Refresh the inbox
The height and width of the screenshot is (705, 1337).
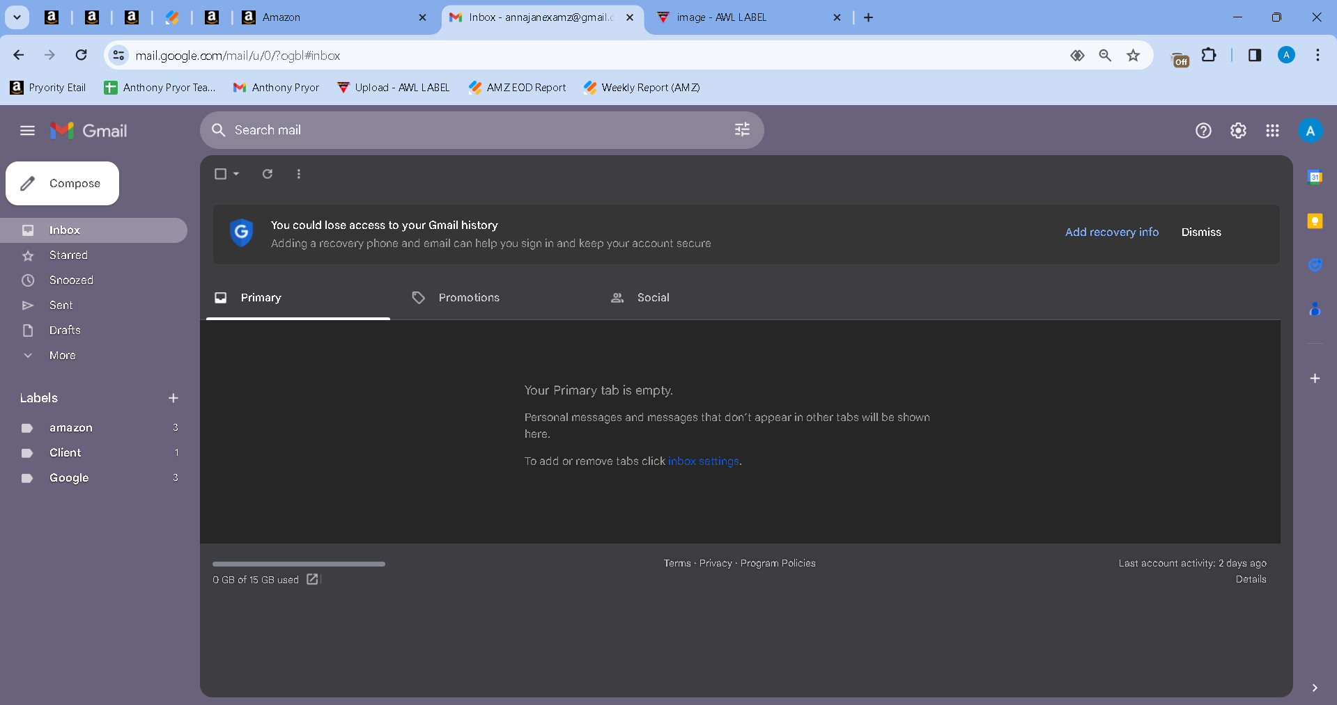pyautogui.click(x=268, y=173)
